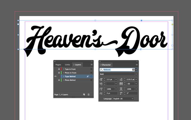191x120 pixels.
Task: Click the font size icon in Character panel
Action: (x=101, y=79)
